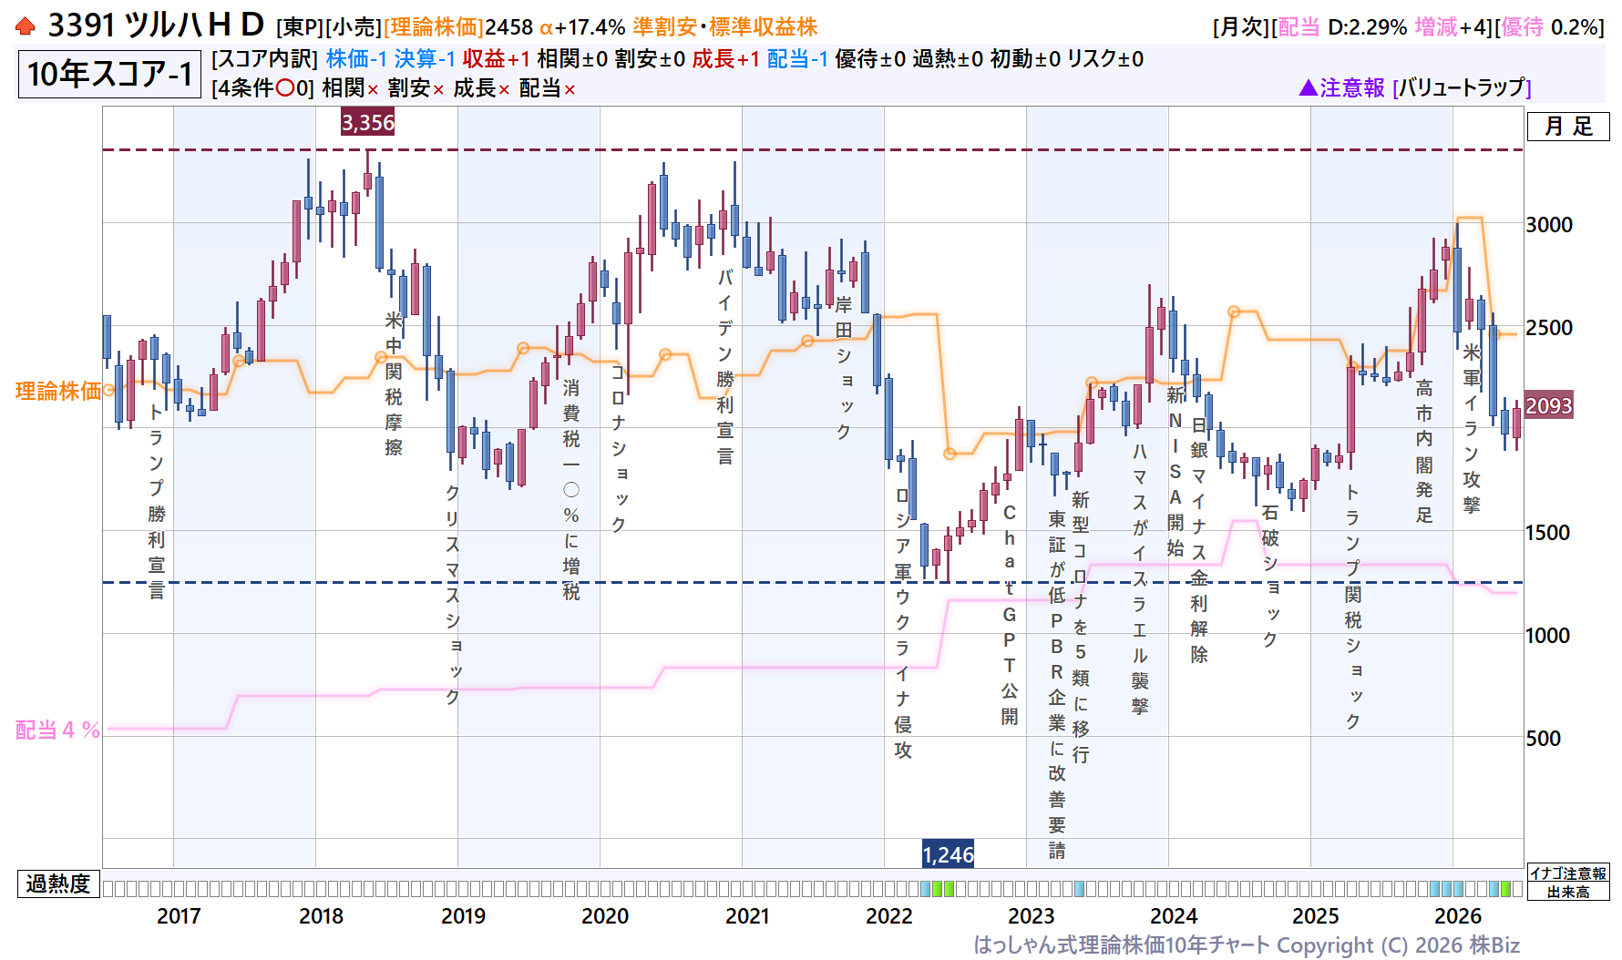1622x960 pixels.
Task: Click the 優待±0 score item
Action: pos(870,59)
